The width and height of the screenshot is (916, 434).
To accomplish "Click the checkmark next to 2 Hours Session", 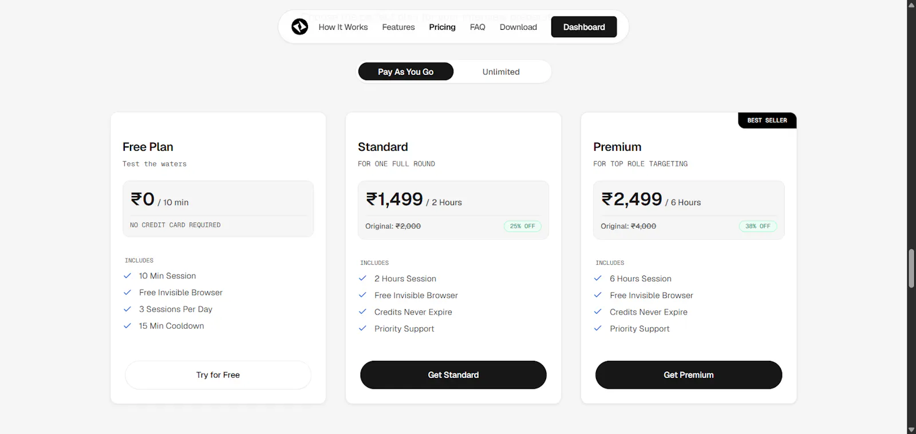I will [362, 278].
